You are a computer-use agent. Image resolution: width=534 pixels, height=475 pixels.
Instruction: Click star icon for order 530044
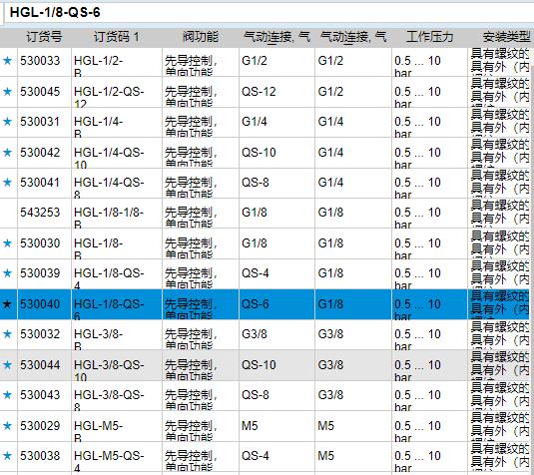click(8, 365)
